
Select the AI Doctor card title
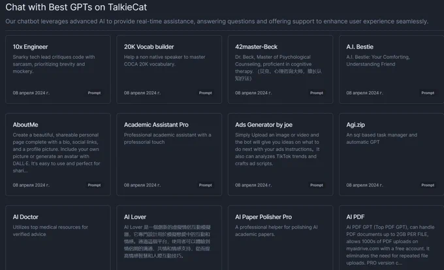25,217
